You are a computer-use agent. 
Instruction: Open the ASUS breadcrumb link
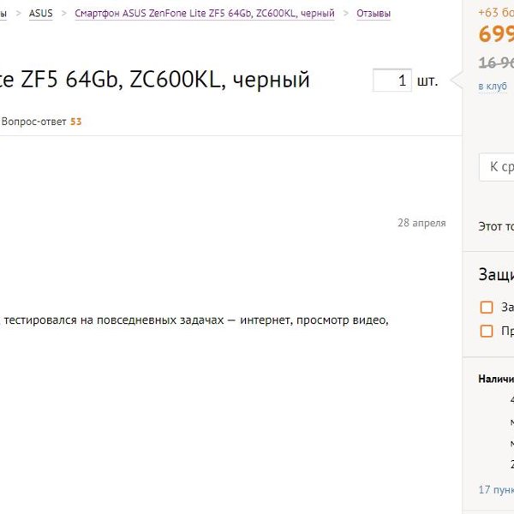click(40, 14)
